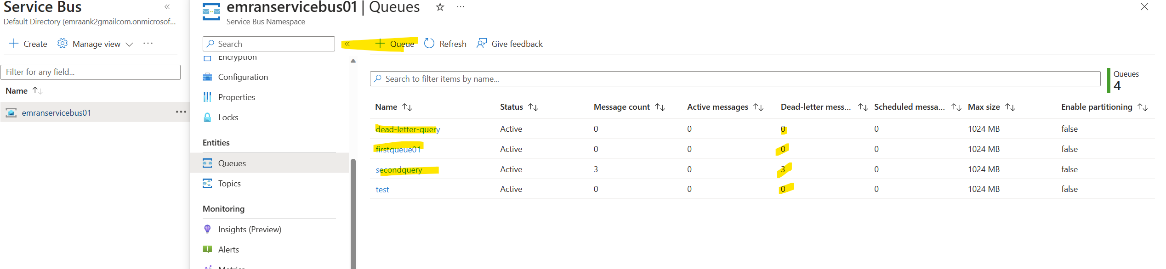
Task: Click the Insights lightbulb icon
Action: (x=207, y=229)
